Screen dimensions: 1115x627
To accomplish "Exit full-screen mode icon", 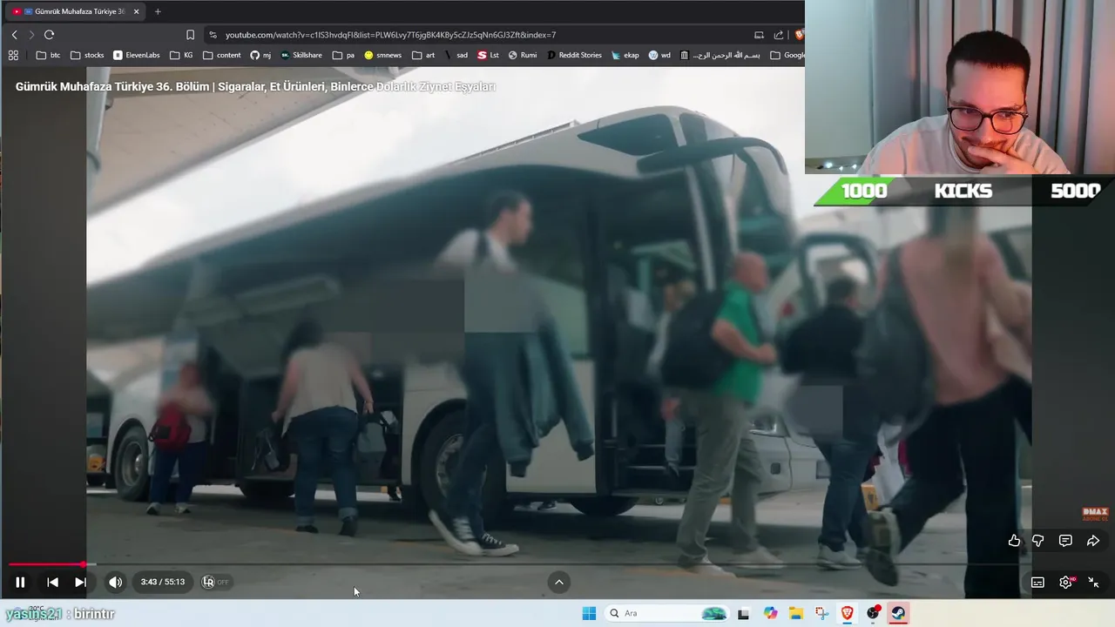I will [1093, 583].
